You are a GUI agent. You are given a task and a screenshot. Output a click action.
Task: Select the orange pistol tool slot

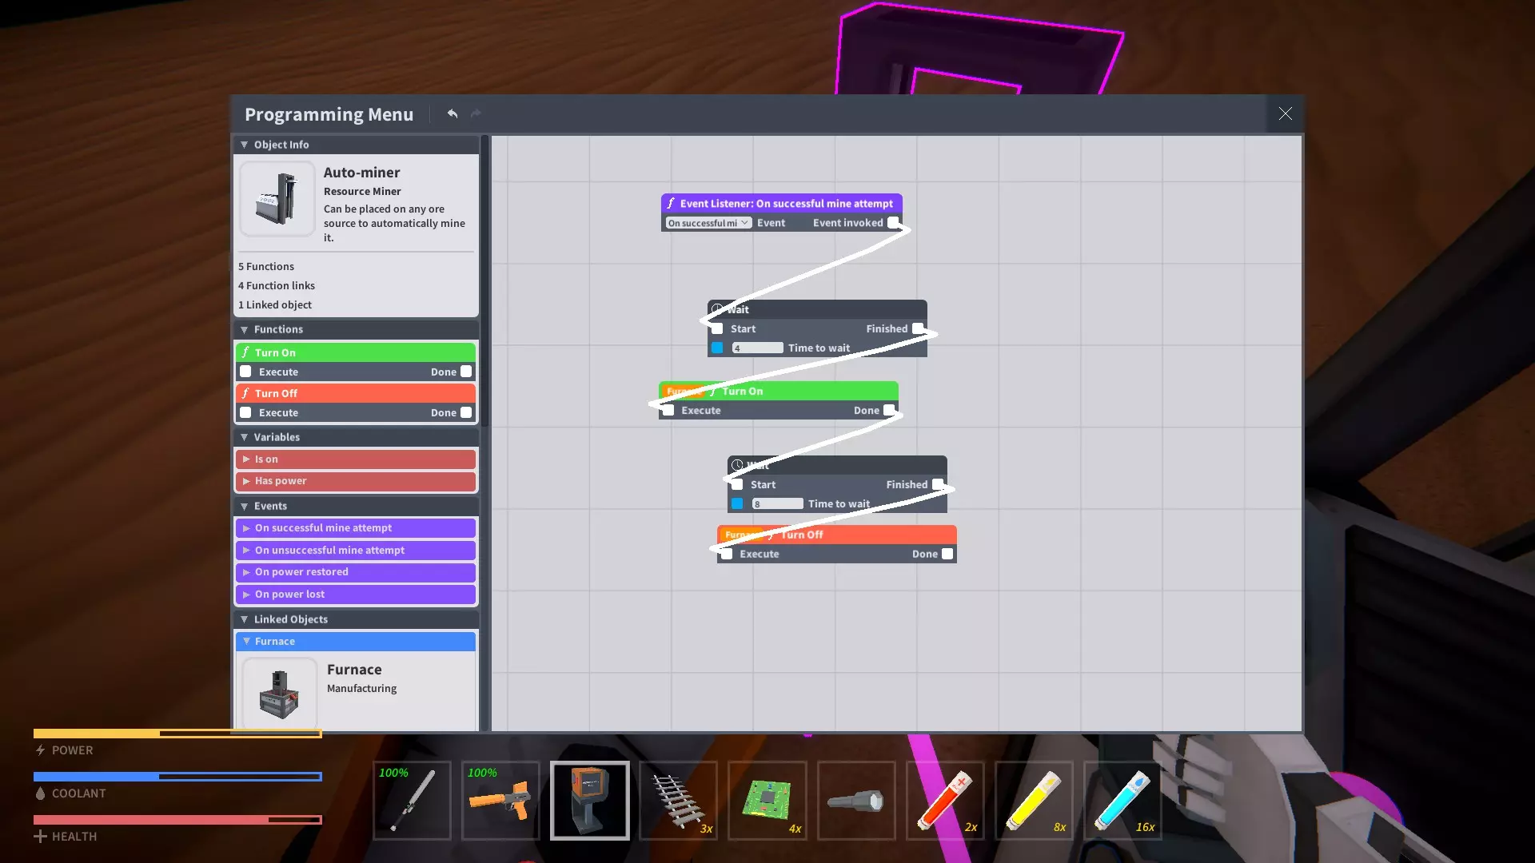(x=500, y=801)
